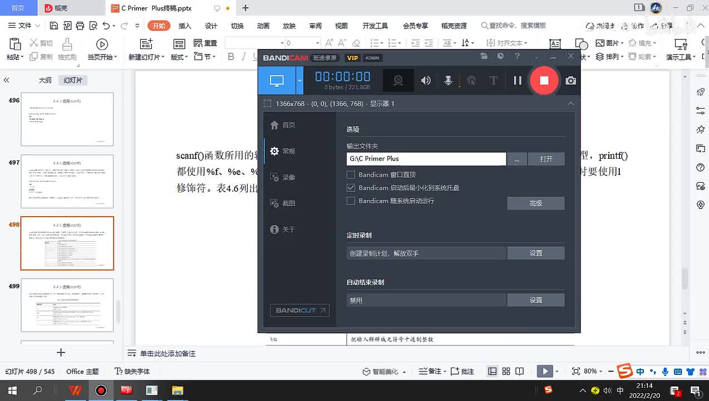Image resolution: width=709 pixels, height=401 pixels.
Task: Click 设置 next to 创建录制计划
Action: tap(535, 253)
